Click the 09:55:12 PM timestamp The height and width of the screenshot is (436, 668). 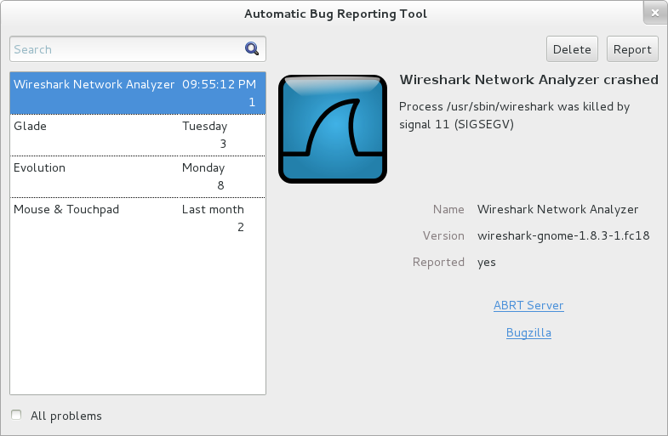220,84
